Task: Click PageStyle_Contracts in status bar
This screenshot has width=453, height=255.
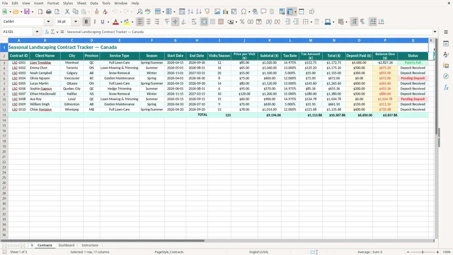Action: tap(169, 252)
